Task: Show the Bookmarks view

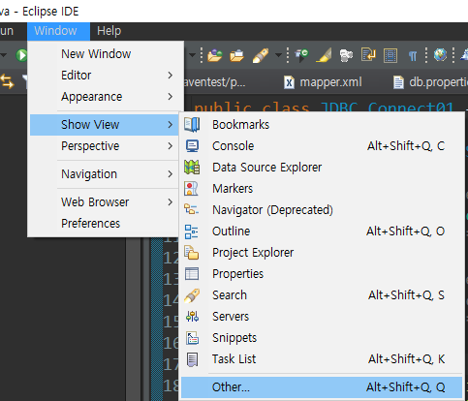Action: pyautogui.click(x=322, y=125)
